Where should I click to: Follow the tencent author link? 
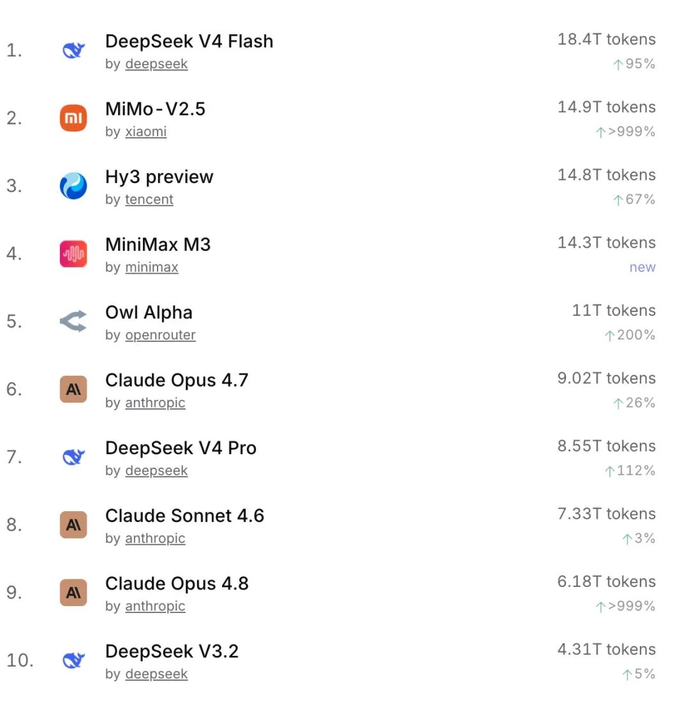coord(149,199)
